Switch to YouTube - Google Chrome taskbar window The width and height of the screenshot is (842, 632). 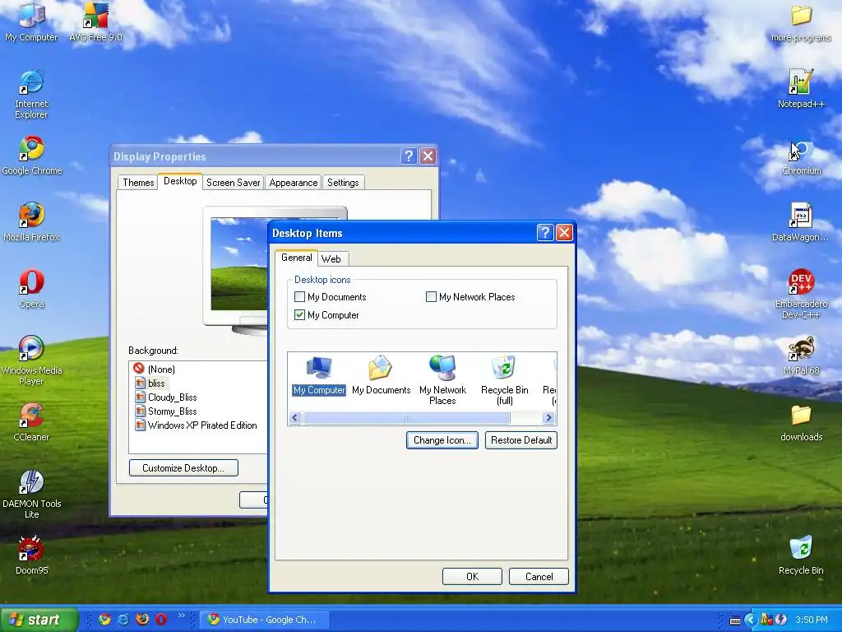[263, 620]
